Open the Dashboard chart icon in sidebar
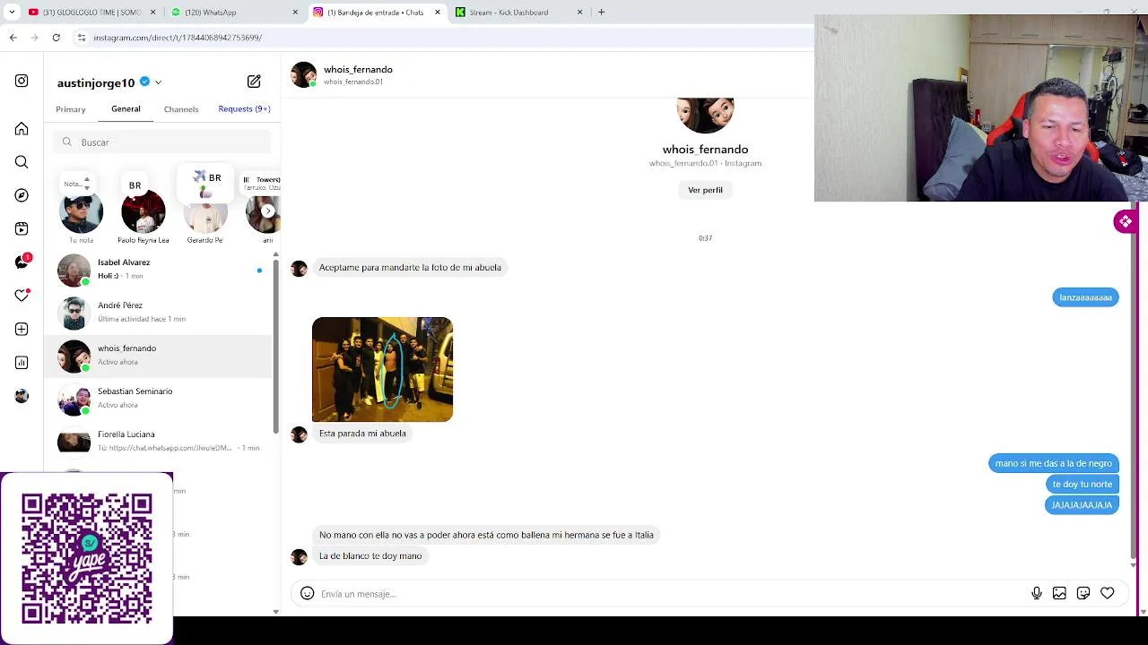Viewport: 1148px width, 645px height. pos(22,363)
